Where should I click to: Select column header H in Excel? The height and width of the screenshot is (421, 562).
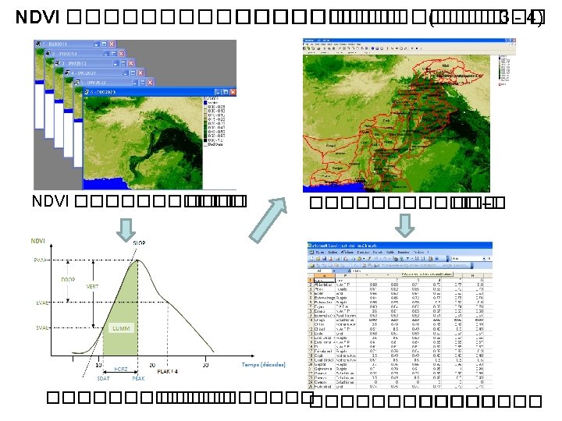473,276
